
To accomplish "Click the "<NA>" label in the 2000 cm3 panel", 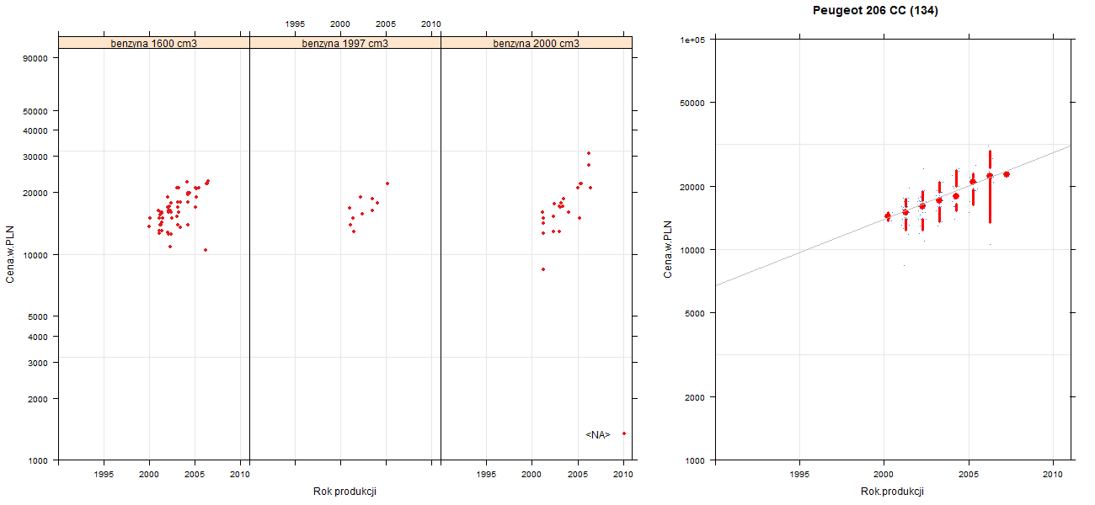I will click(x=598, y=435).
